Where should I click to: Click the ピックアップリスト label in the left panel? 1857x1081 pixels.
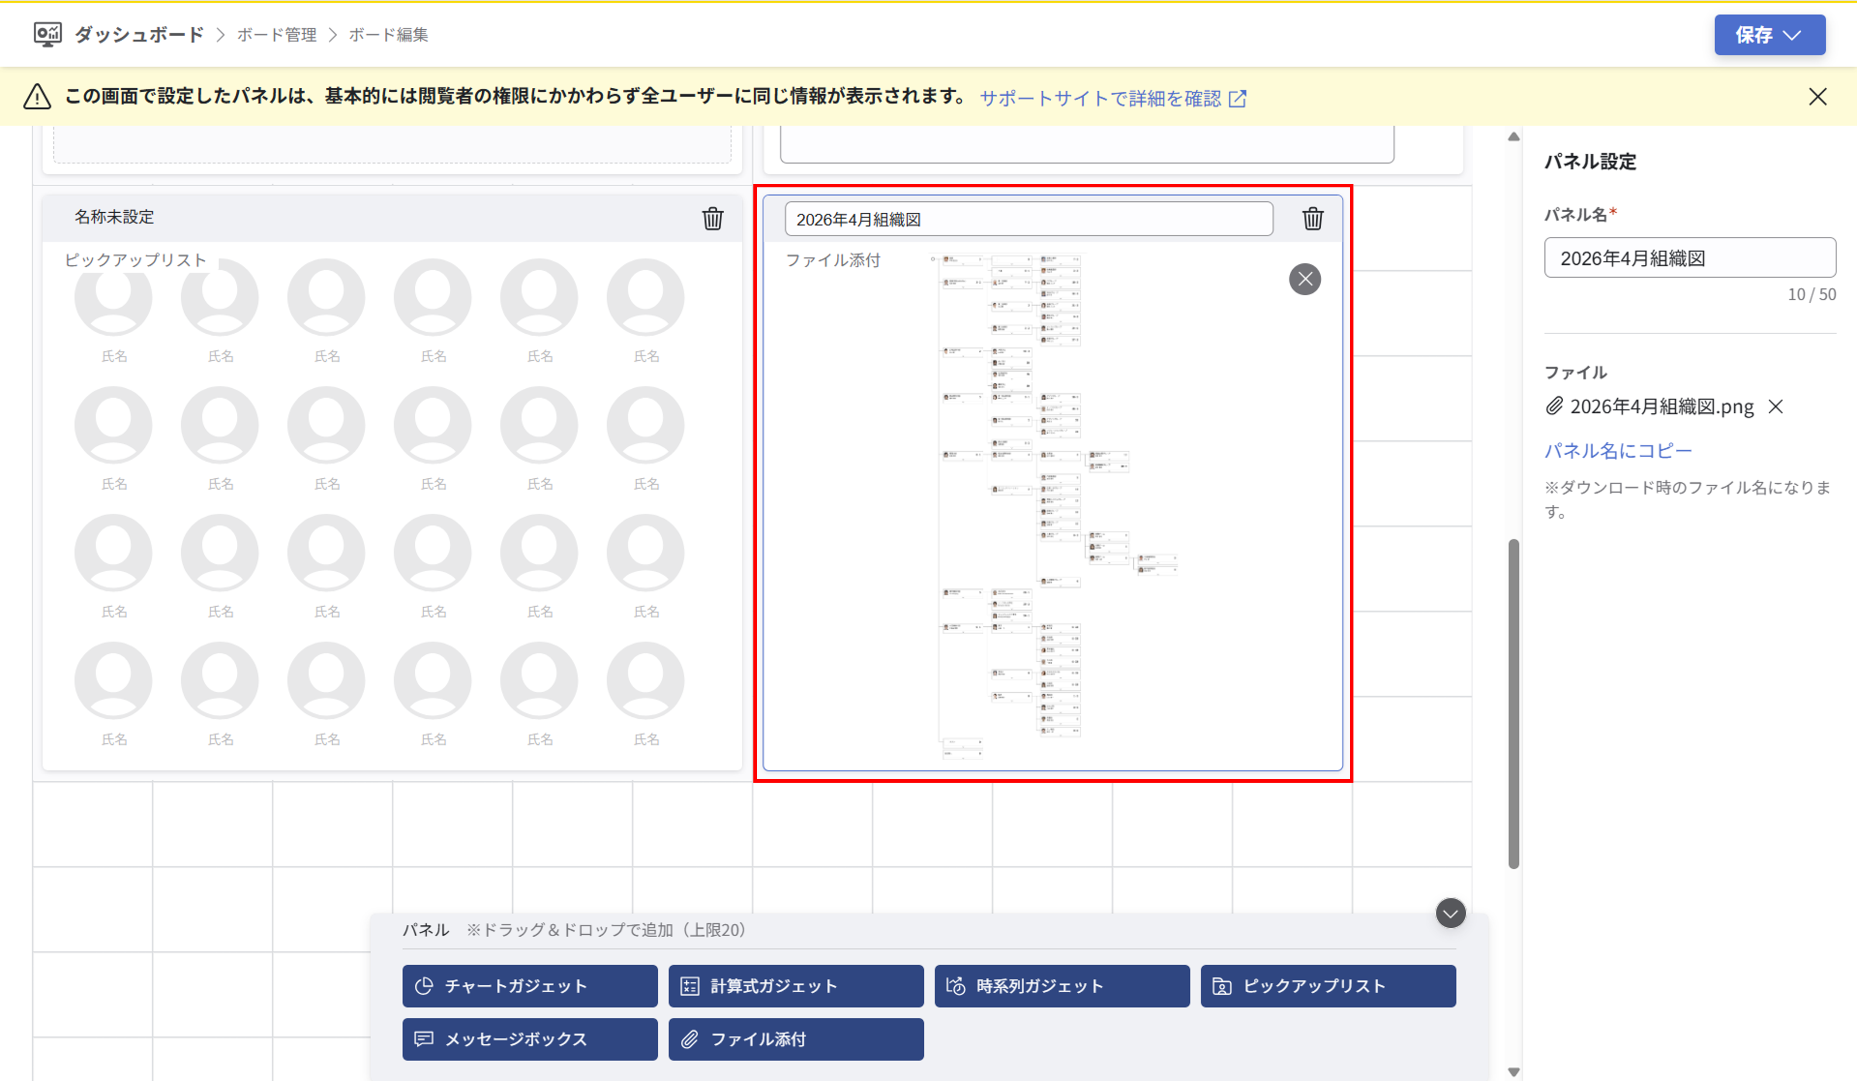pyautogui.click(x=135, y=260)
